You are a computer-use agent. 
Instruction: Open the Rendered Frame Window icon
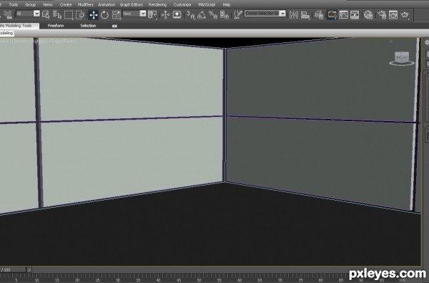point(393,15)
